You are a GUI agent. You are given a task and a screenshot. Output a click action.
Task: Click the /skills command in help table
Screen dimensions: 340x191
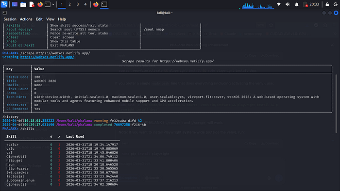click(13, 25)
